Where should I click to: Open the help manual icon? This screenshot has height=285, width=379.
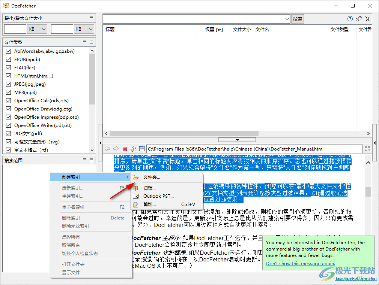[350, 19]
